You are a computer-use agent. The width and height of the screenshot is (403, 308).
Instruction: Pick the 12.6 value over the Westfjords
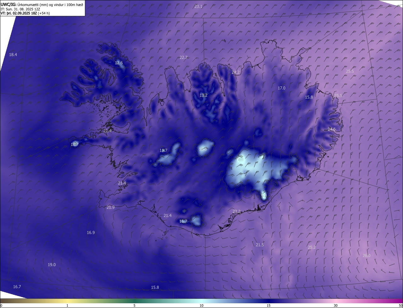119,63
